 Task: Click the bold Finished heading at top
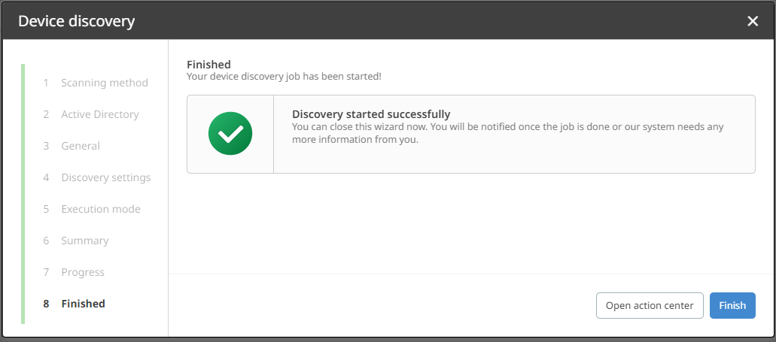[x=208, y=65]
